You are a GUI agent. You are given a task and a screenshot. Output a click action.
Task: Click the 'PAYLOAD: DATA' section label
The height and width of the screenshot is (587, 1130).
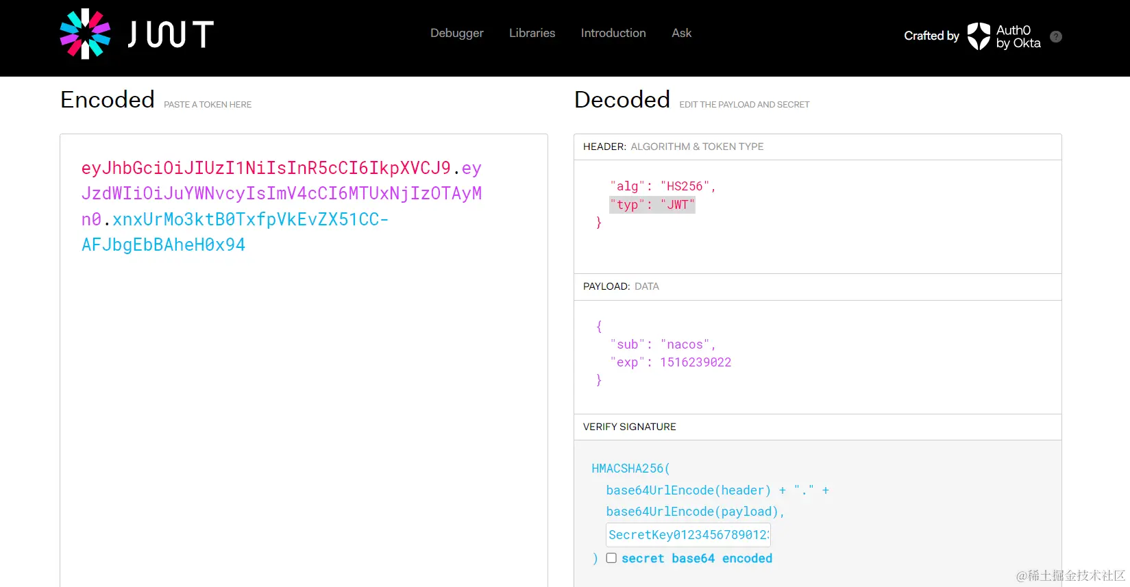pos(621,286)
